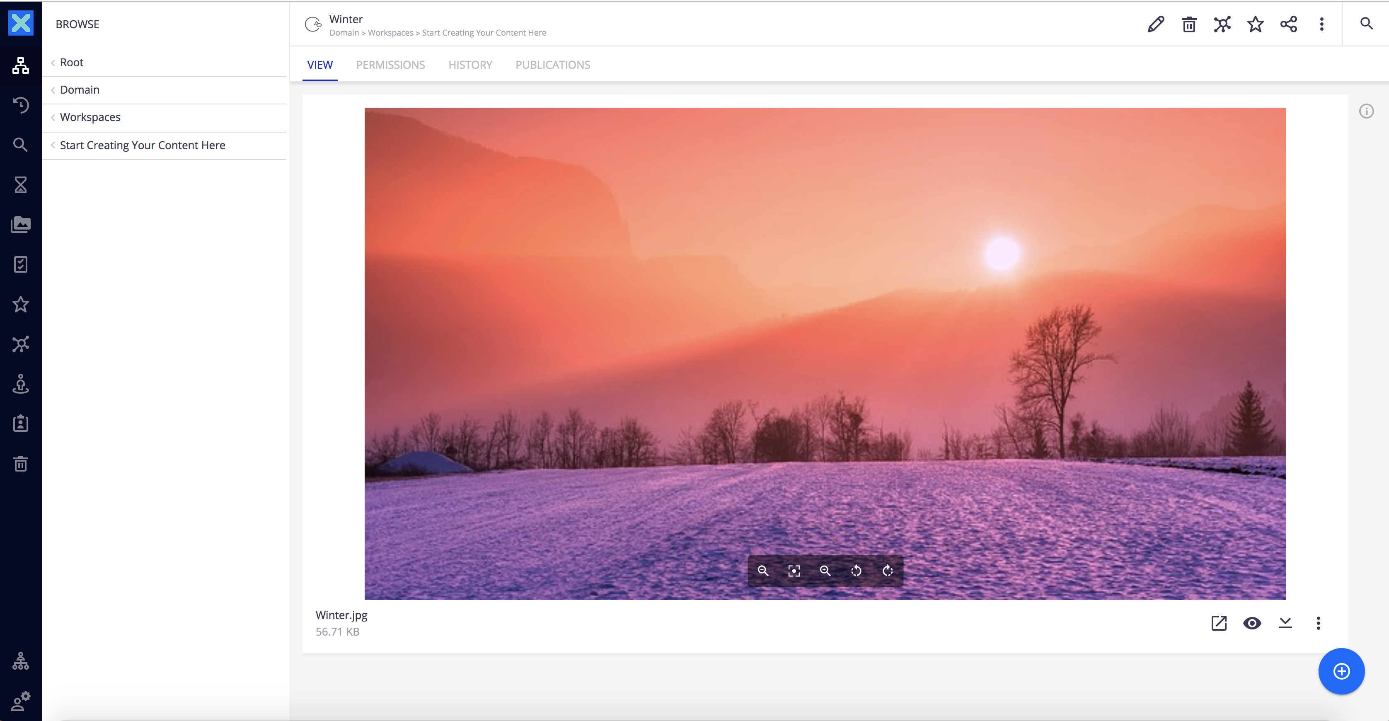
Task: Open Personal Workspace icon in sidebar
Action: 20,384
